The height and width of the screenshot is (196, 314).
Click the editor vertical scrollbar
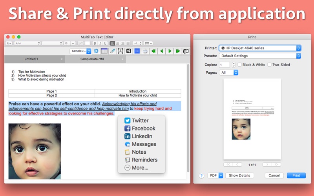(188, 118)
